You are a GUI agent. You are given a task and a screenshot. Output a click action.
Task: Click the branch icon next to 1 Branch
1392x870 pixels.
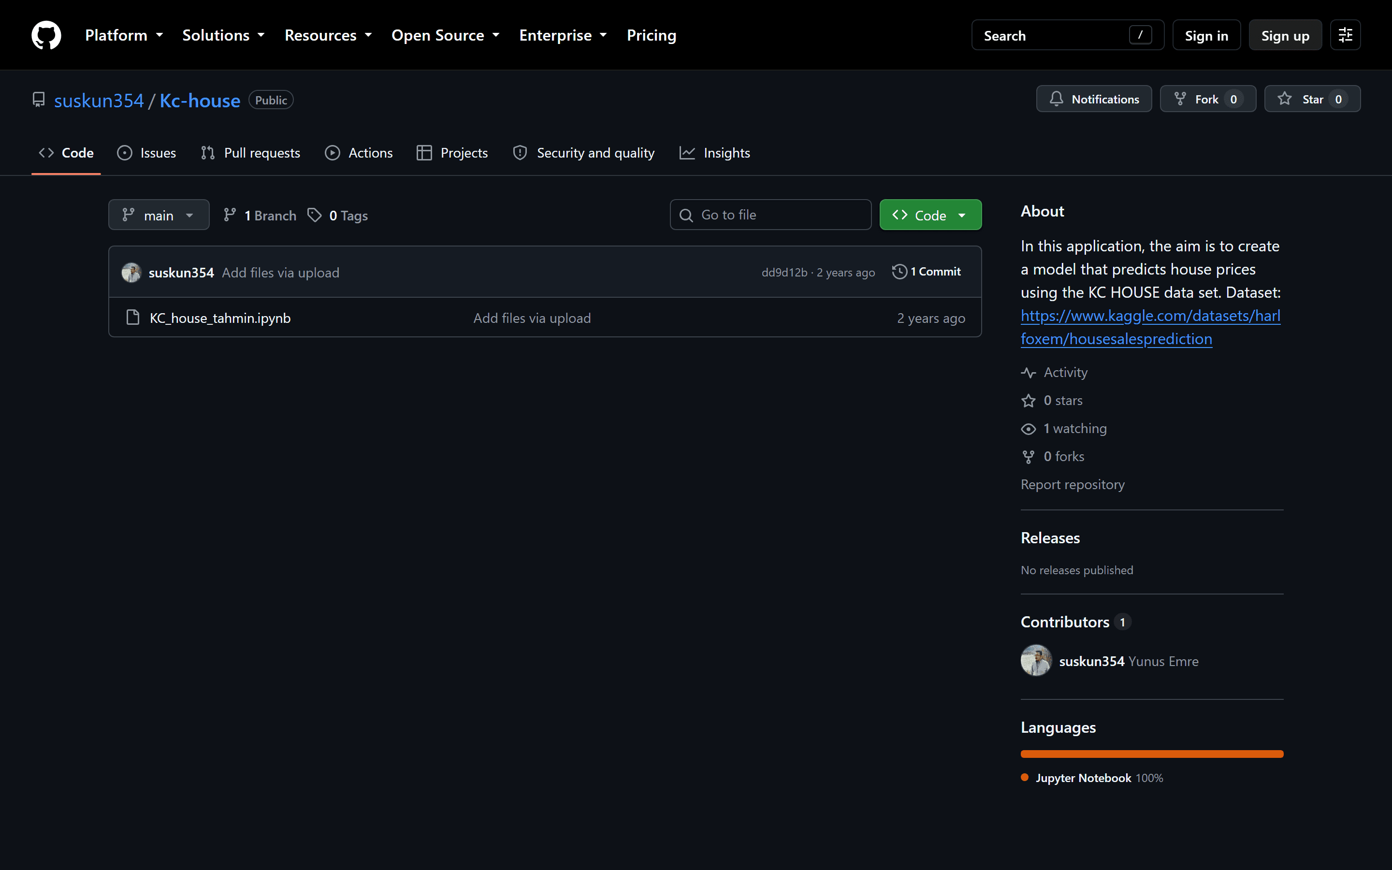pos(230,215)
